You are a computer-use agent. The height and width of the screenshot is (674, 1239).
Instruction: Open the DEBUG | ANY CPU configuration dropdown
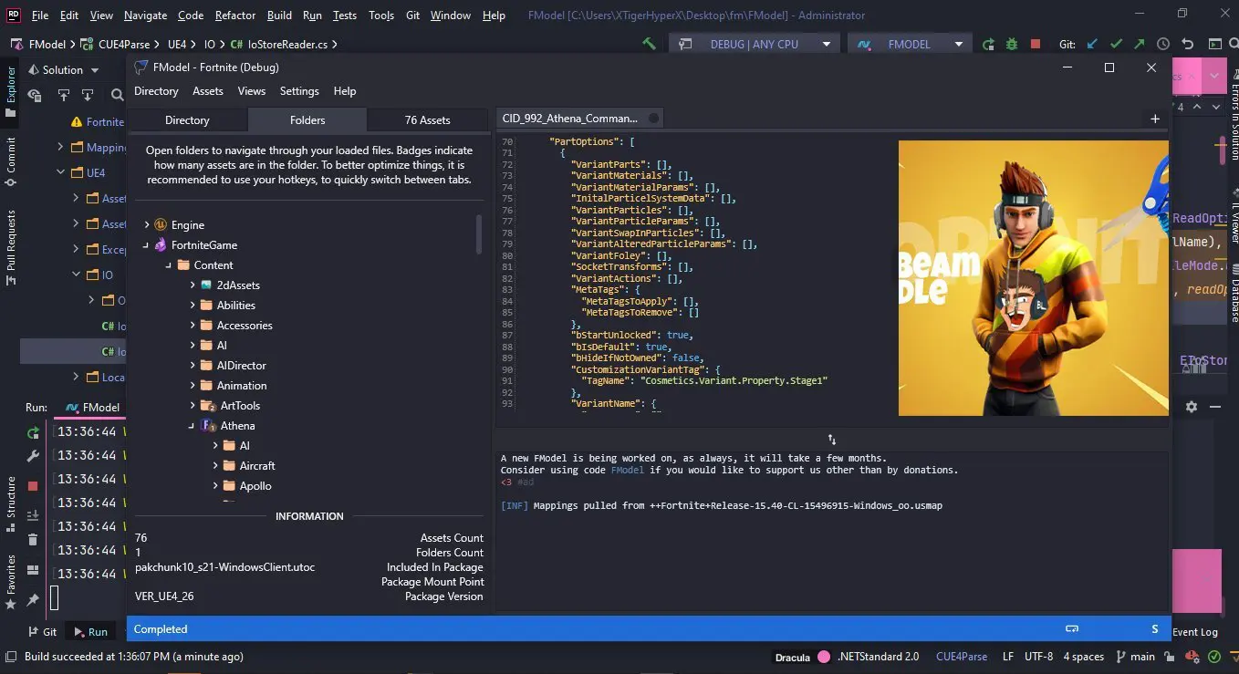pyautogui.click(x=754, y=44)
